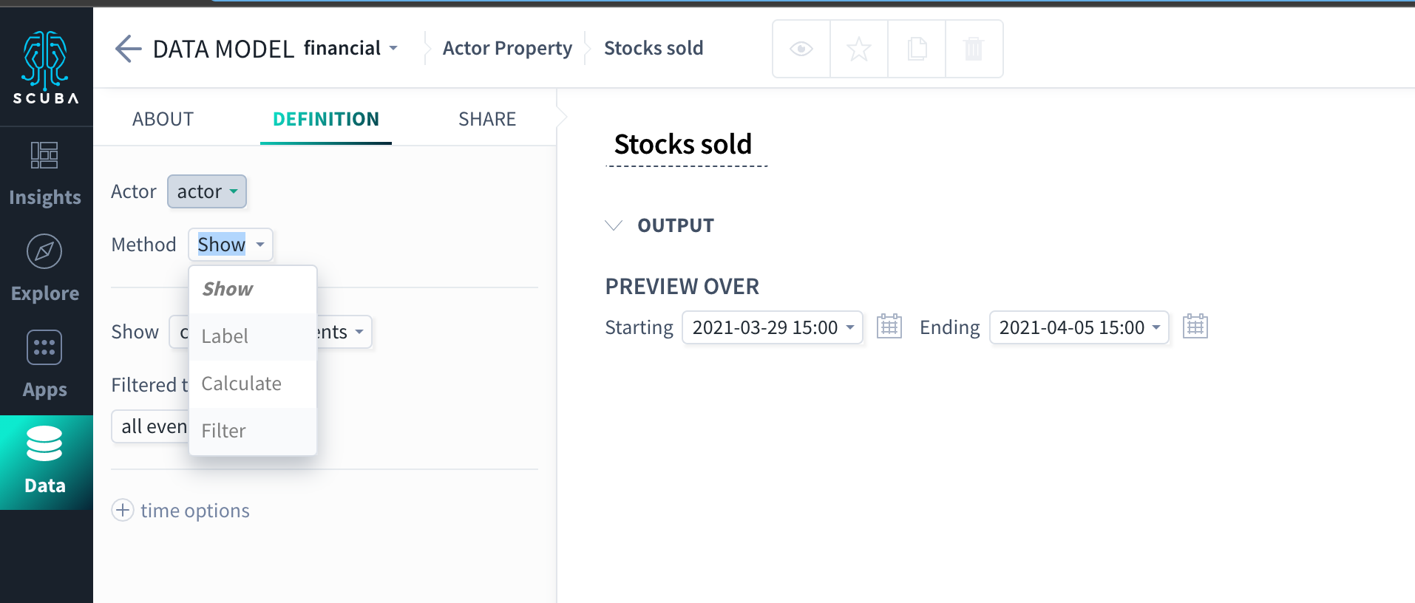This screenshot has width=1415, height=603.
Task: Collapse the OUTPUT section chevron
Action: 614,225
